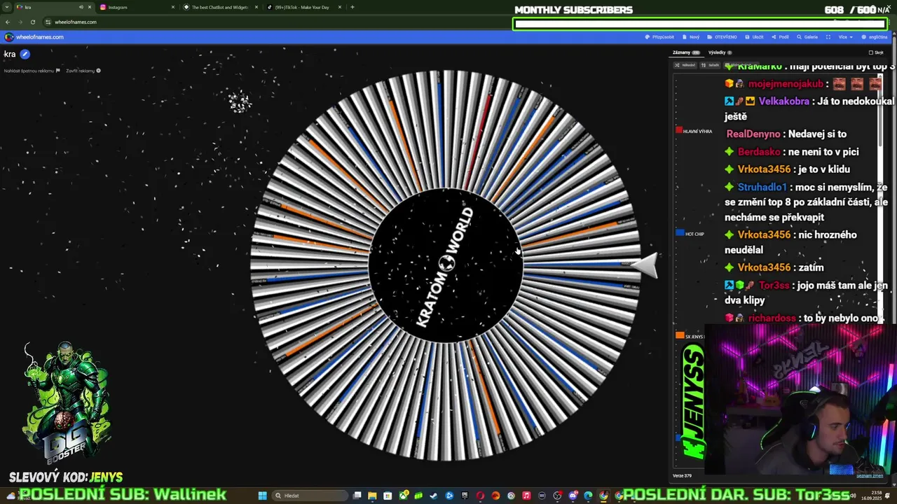Open Xbox app from the taskbar
This screenshot has height=504, width=897.
404,496
